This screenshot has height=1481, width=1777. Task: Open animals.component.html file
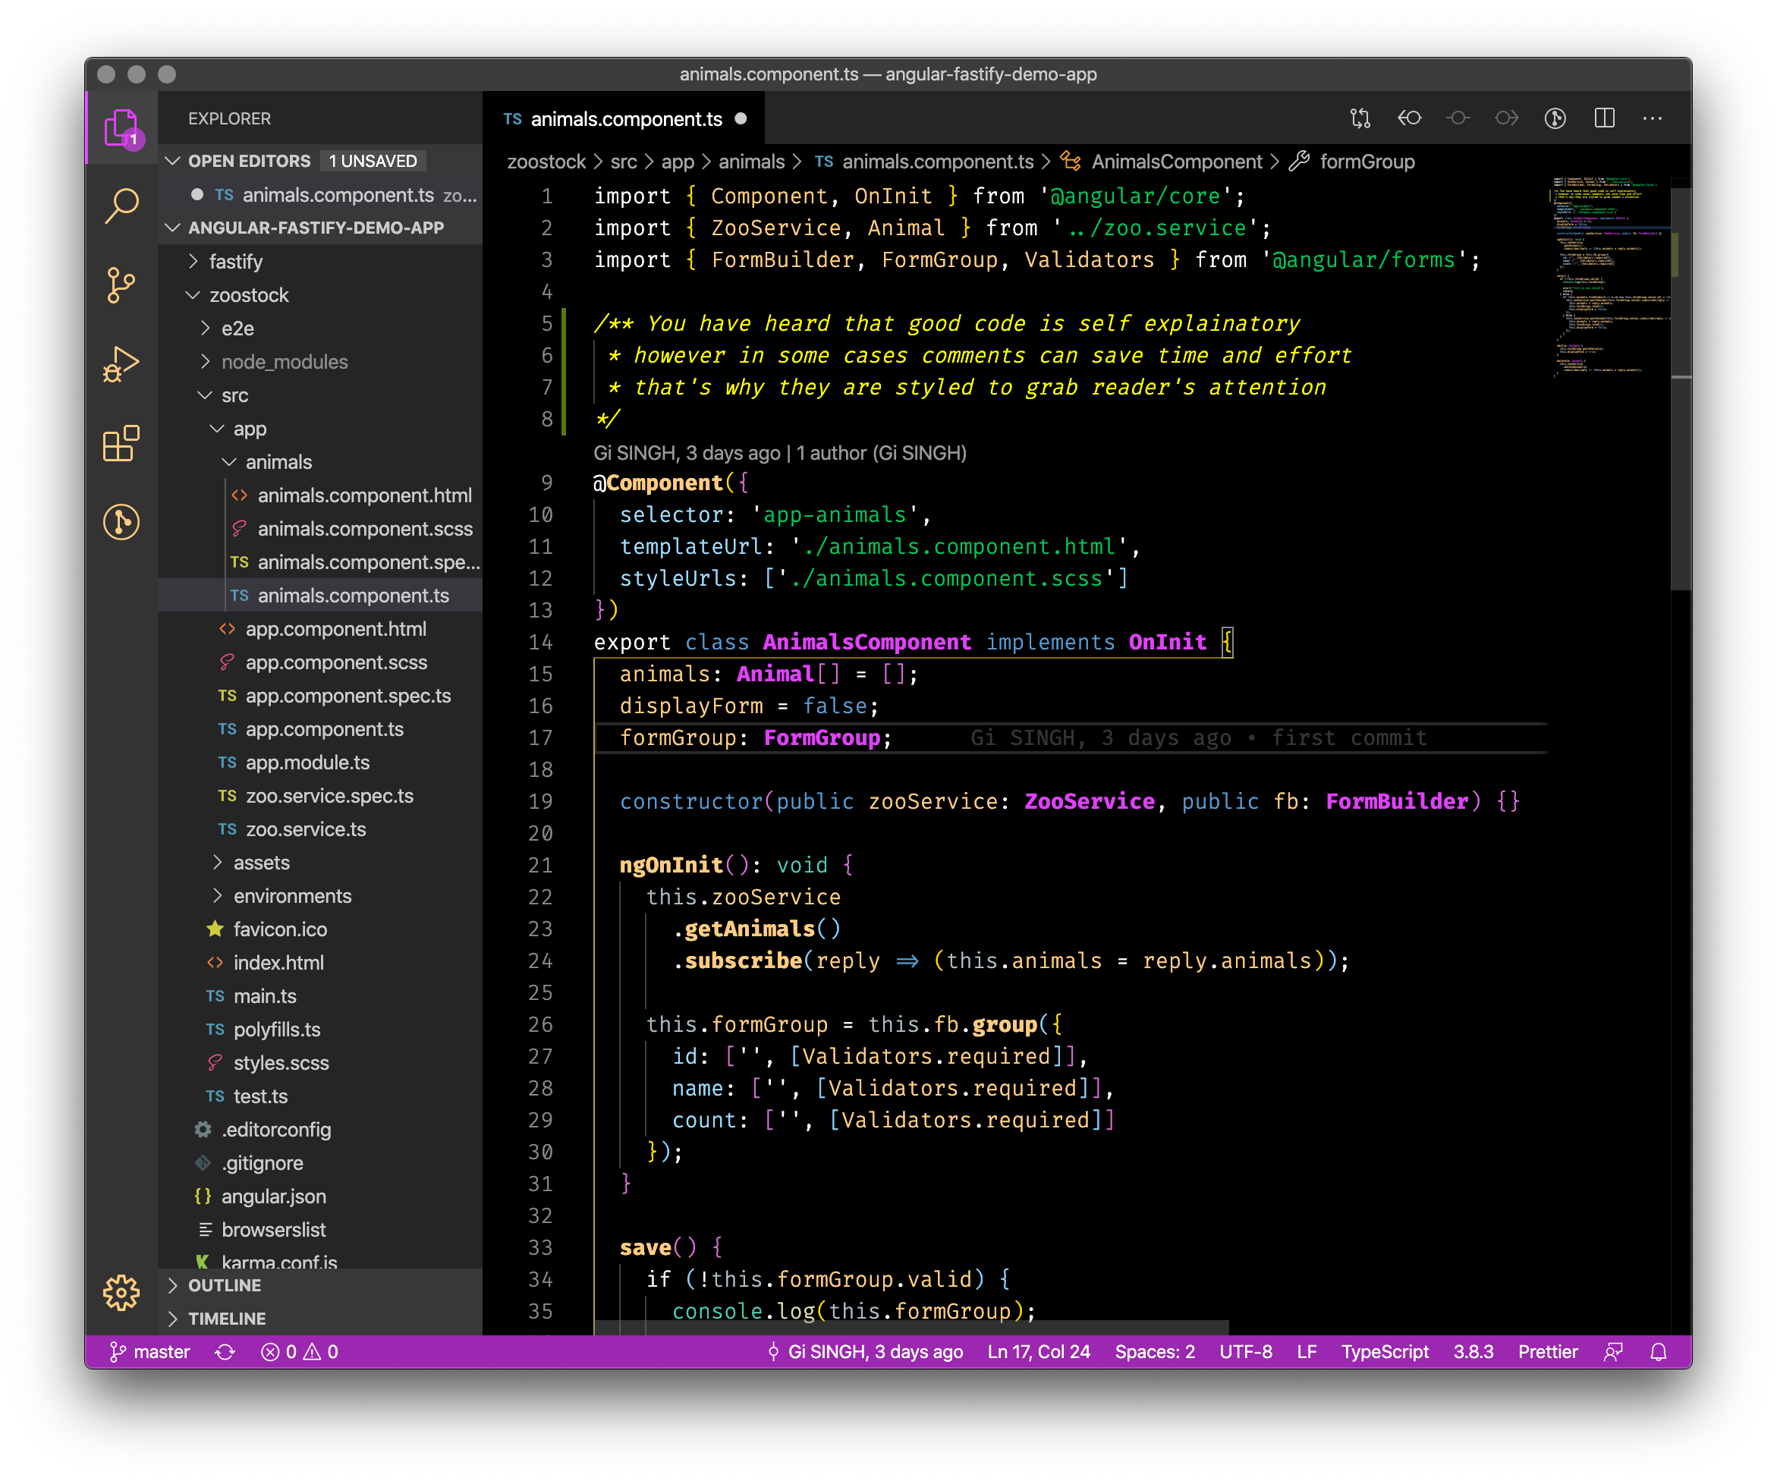(x=321, y=495)
